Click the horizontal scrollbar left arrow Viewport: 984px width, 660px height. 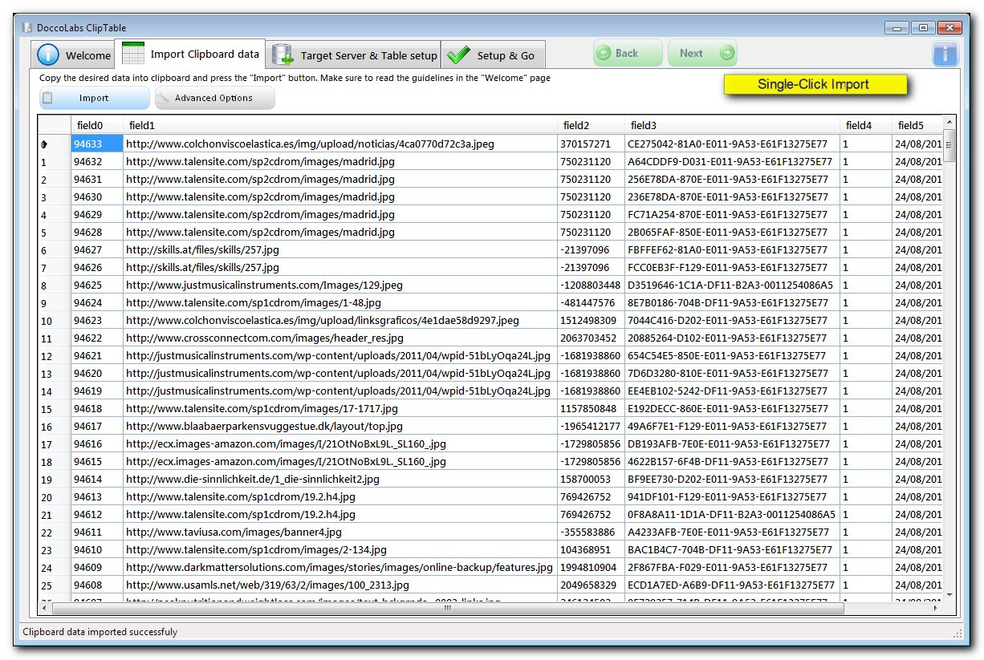(x=45, y=609)
